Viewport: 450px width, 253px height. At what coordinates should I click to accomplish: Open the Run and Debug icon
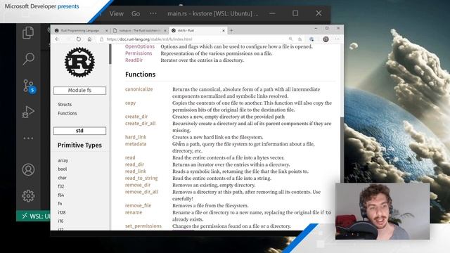[28, 112]
